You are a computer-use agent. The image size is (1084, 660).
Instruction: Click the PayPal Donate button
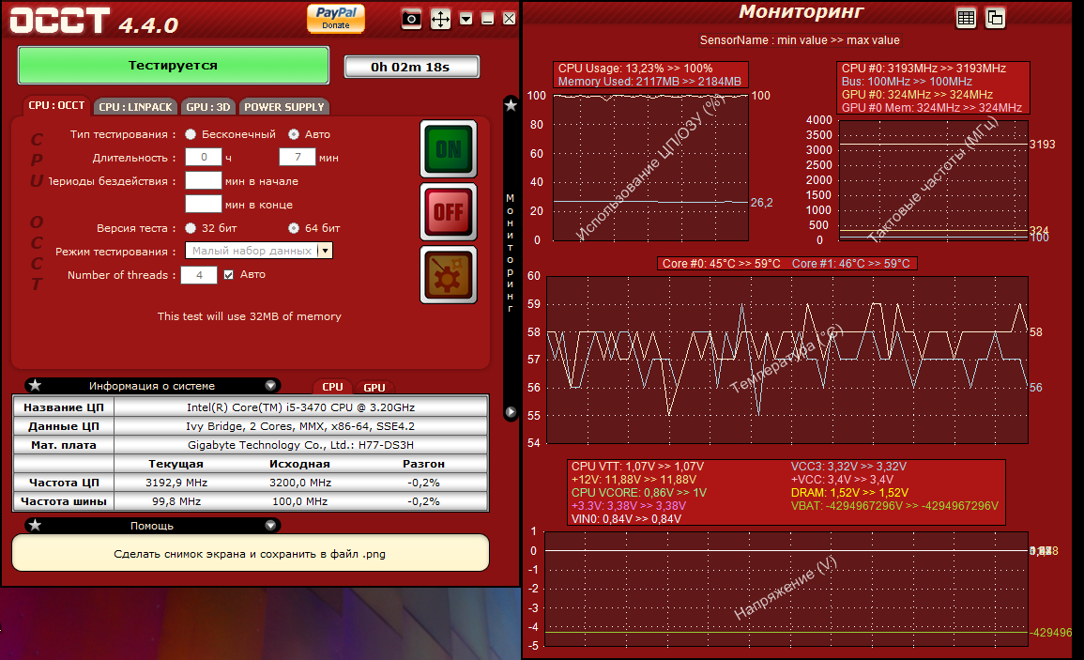(x=336, y=18)
